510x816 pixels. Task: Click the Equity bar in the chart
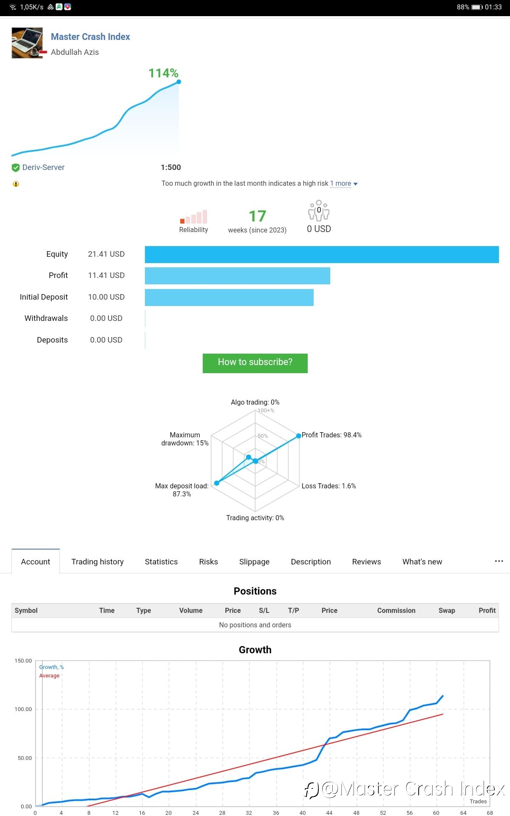322,255
